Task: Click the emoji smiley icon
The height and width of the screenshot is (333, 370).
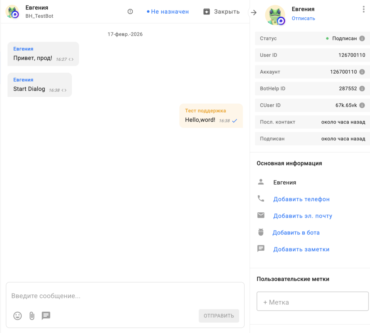Action: 17,316
